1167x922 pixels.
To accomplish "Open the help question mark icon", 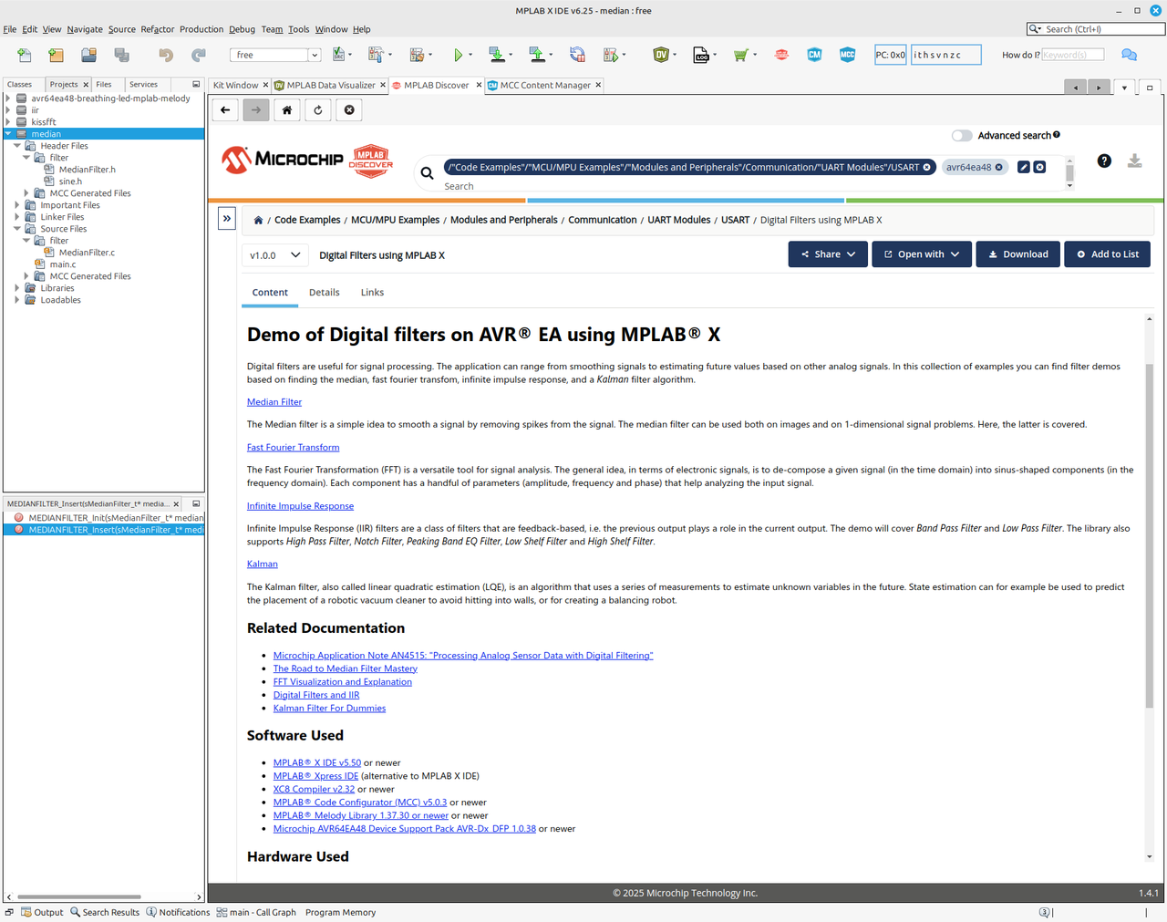I will point(1104,161).
